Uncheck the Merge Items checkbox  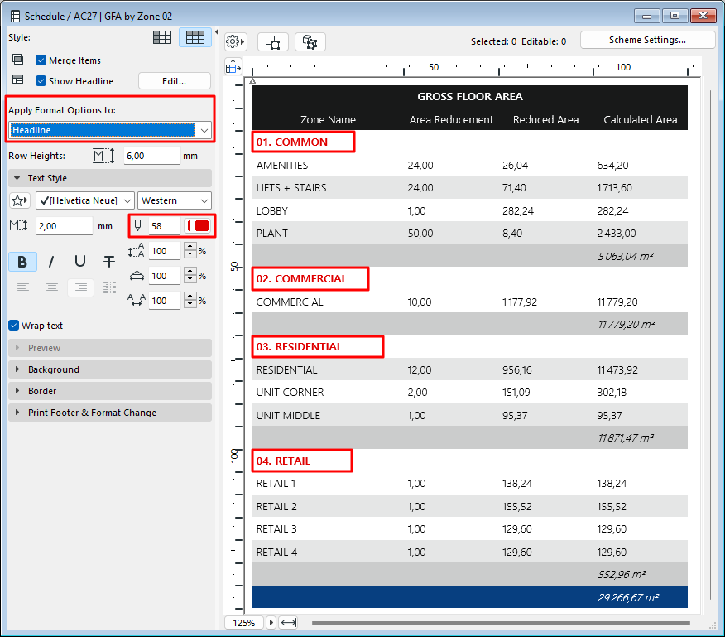point(41,60)
